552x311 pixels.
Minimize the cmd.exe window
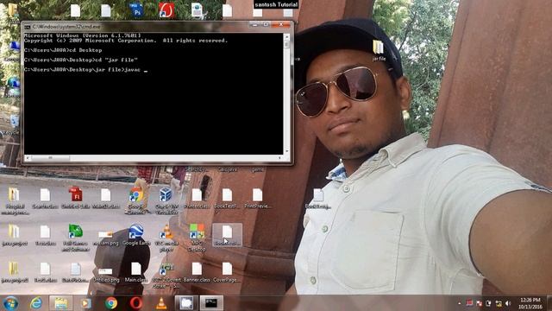coord(255,24)
